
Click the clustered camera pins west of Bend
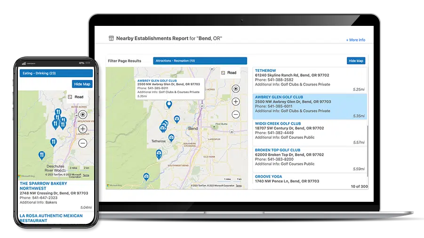[164, 127]
